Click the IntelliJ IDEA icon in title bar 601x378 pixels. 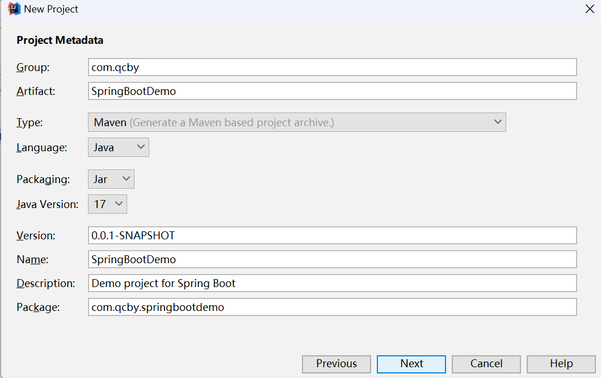pyautogui.click(x=14, y=9)
